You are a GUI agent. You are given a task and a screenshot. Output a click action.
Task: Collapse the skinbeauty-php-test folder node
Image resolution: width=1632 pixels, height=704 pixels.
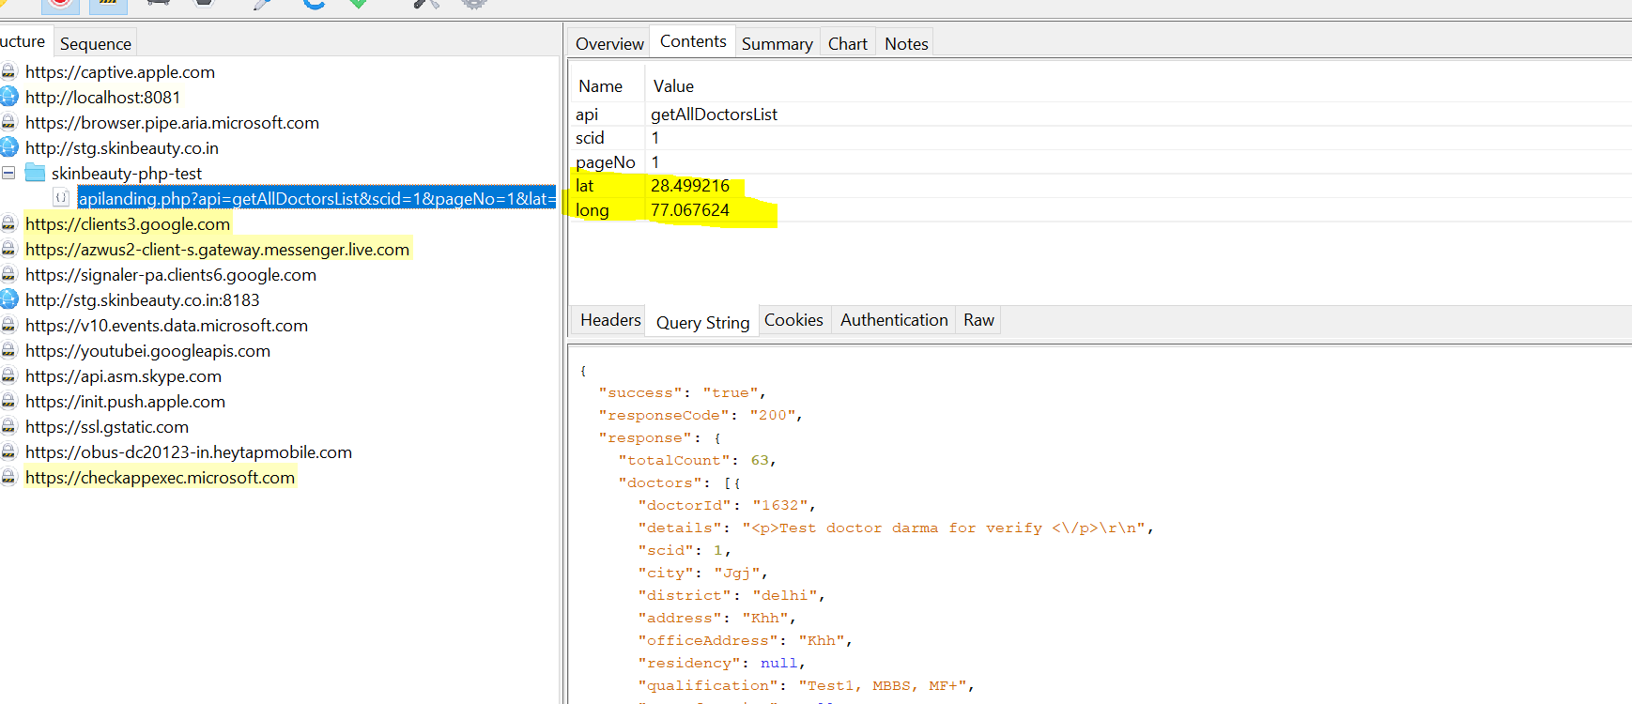click(8, 173)
